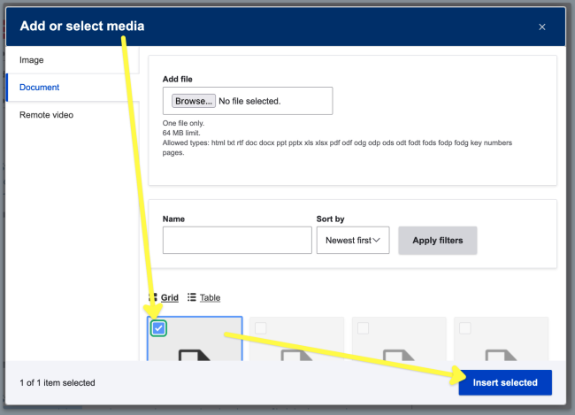The width and height of the screenshot is (575, 415).
Task: Check the second document's checkbox
Action: (x=260, y=328)
